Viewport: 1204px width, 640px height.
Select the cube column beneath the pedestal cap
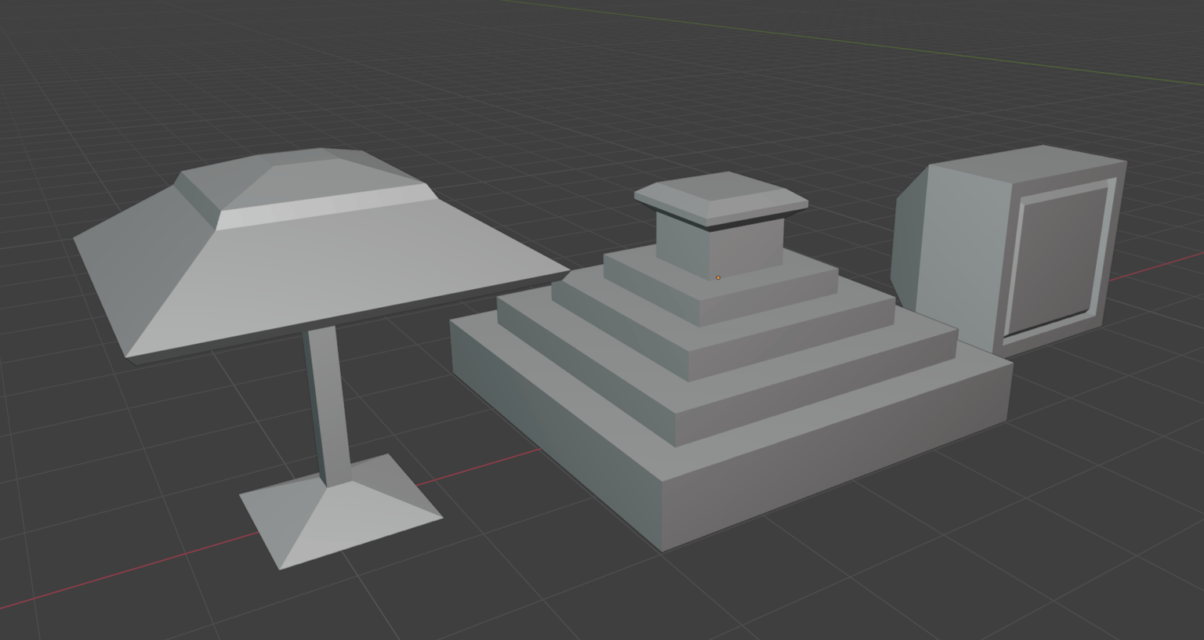[x=720, y=247]
